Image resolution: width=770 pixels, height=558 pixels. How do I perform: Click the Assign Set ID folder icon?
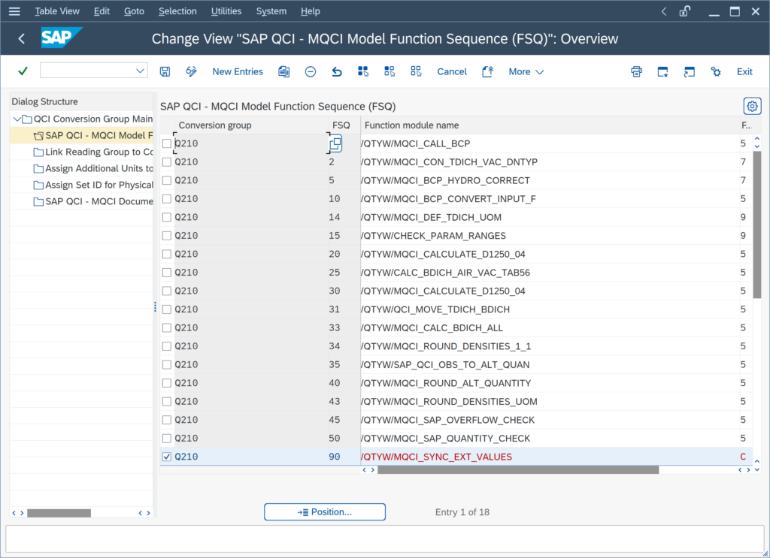click(38, 185)
